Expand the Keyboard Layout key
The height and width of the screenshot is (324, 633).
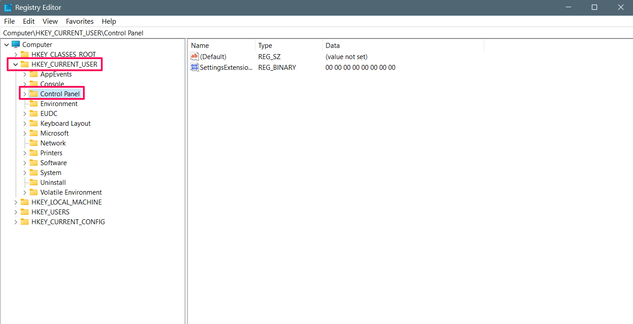point(25,124)
